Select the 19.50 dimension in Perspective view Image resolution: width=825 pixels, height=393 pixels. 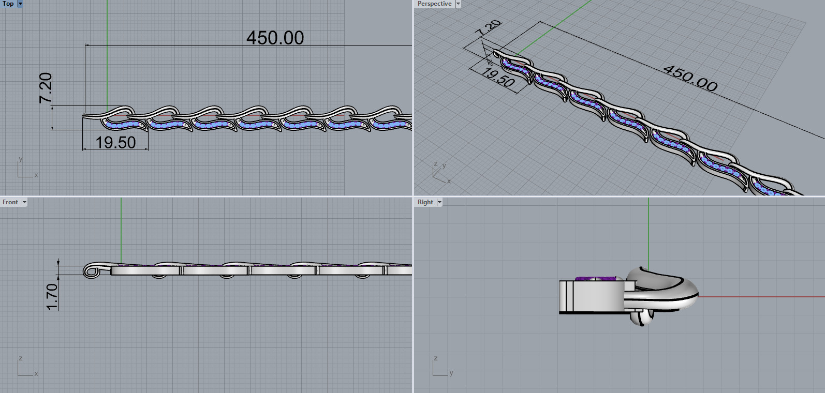pos(498,78)
